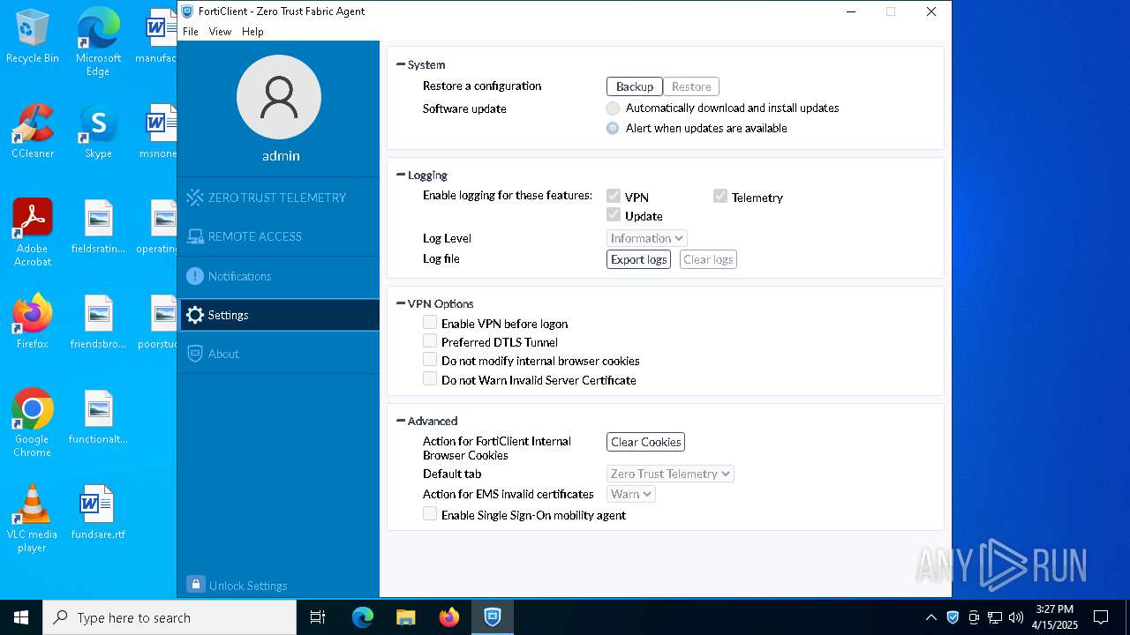Open Edge from the taskbar
1130x635 pixels.
(363, 617)
